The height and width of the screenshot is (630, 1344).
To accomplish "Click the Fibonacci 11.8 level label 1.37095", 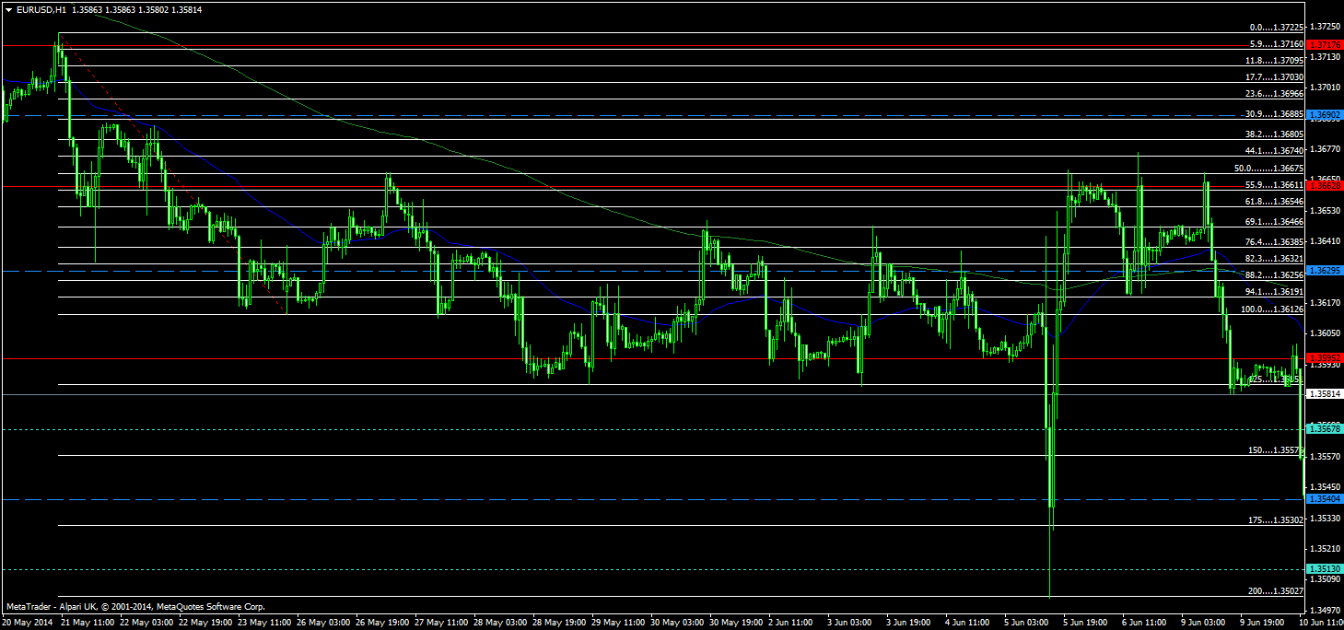I will 1274,61.
